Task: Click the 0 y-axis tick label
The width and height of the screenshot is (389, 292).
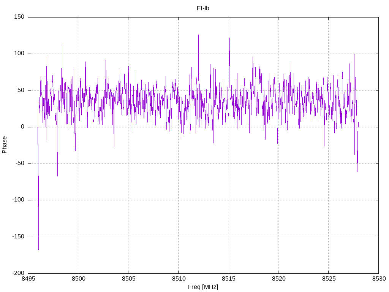Action: 22,127
